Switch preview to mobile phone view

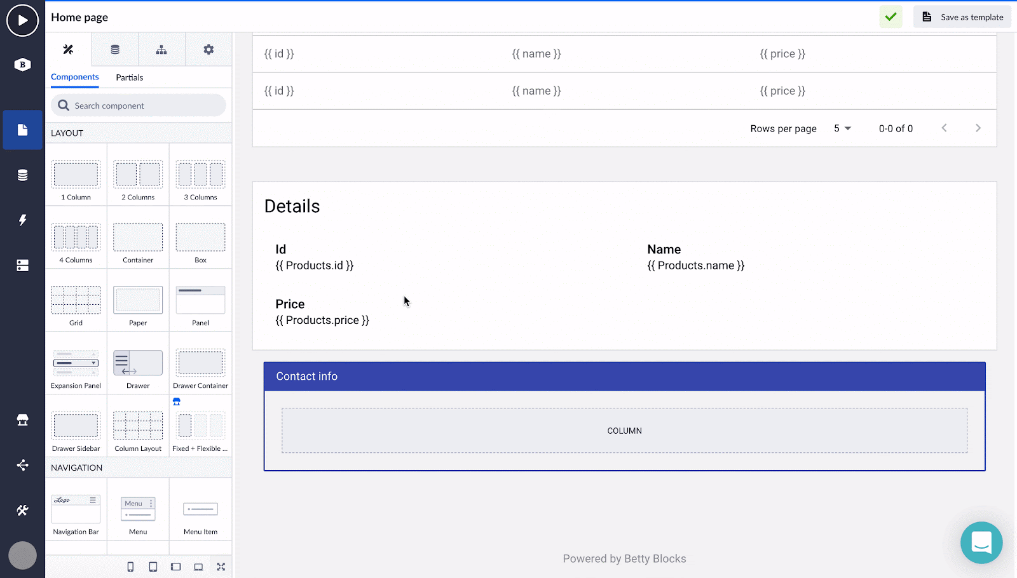130,567
